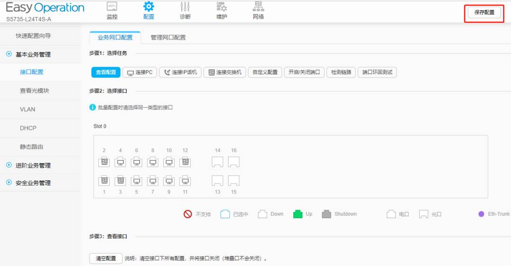Click the gray Shutdown legend icon
The image size is (511, 266).
coord(326,214)
